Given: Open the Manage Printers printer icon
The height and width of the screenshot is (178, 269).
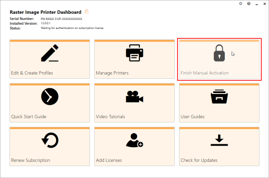Looking at the screenshot, I should (x=134, y=53).
